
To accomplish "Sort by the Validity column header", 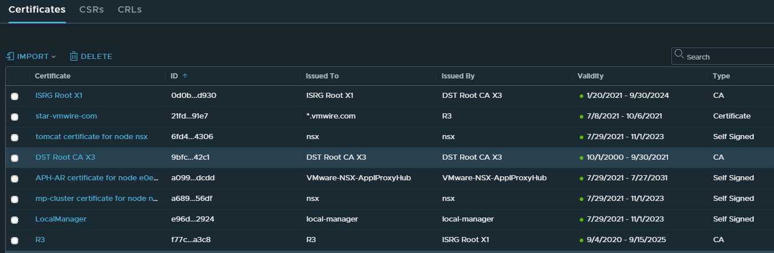I will point(591,76).
